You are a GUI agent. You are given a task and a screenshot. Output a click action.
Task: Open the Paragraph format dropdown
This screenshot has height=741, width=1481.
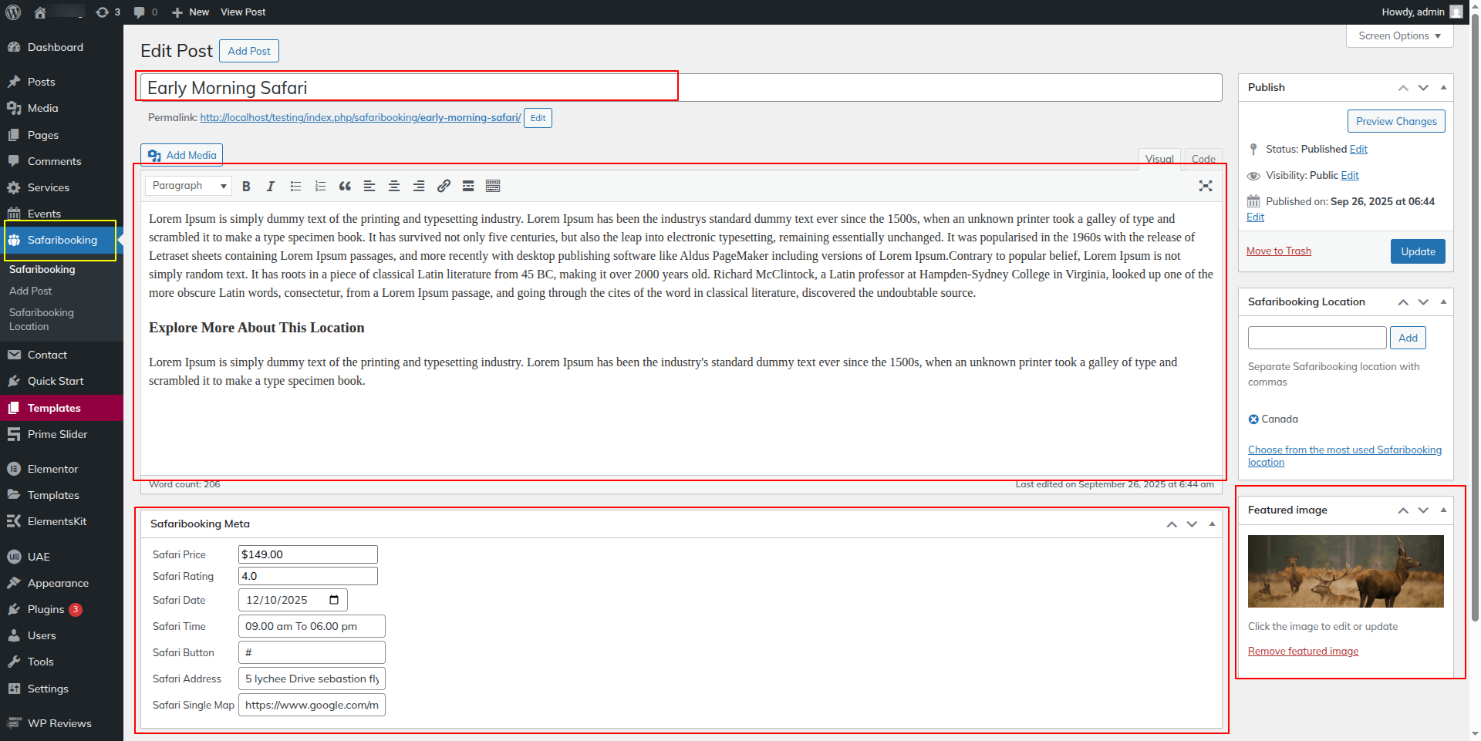pyautogui.click(x=189, y=186)
